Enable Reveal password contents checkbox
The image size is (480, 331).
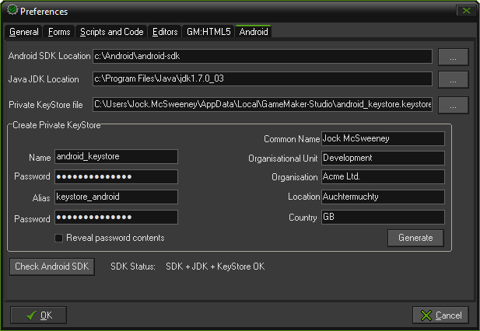click(x=58, y=238)
